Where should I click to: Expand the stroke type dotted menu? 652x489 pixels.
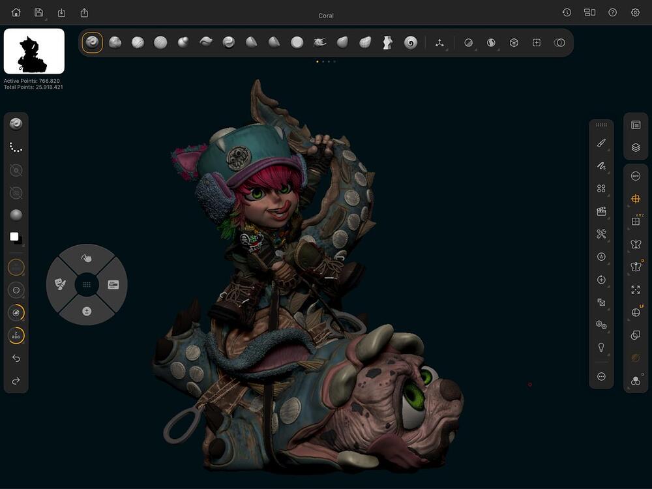pos(16,148)
